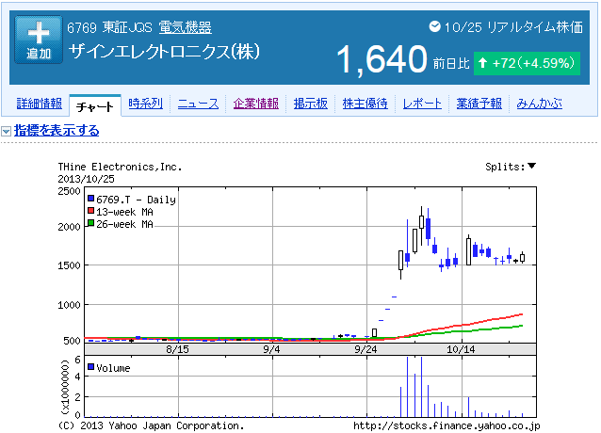The image size is (601, 433).
Task: Click the green up-arrow price change icon
Action: click(x=483, y=62)
